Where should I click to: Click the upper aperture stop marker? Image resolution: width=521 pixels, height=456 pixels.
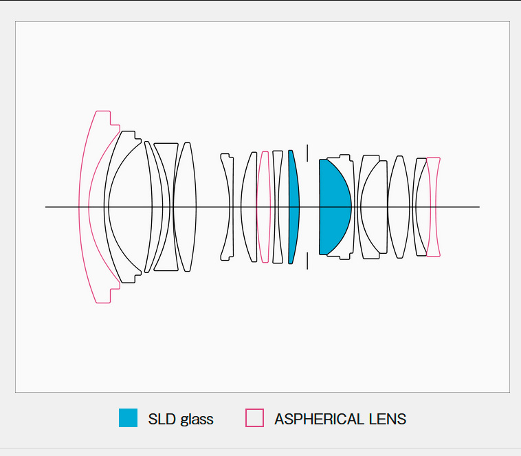tap(307, 153)
